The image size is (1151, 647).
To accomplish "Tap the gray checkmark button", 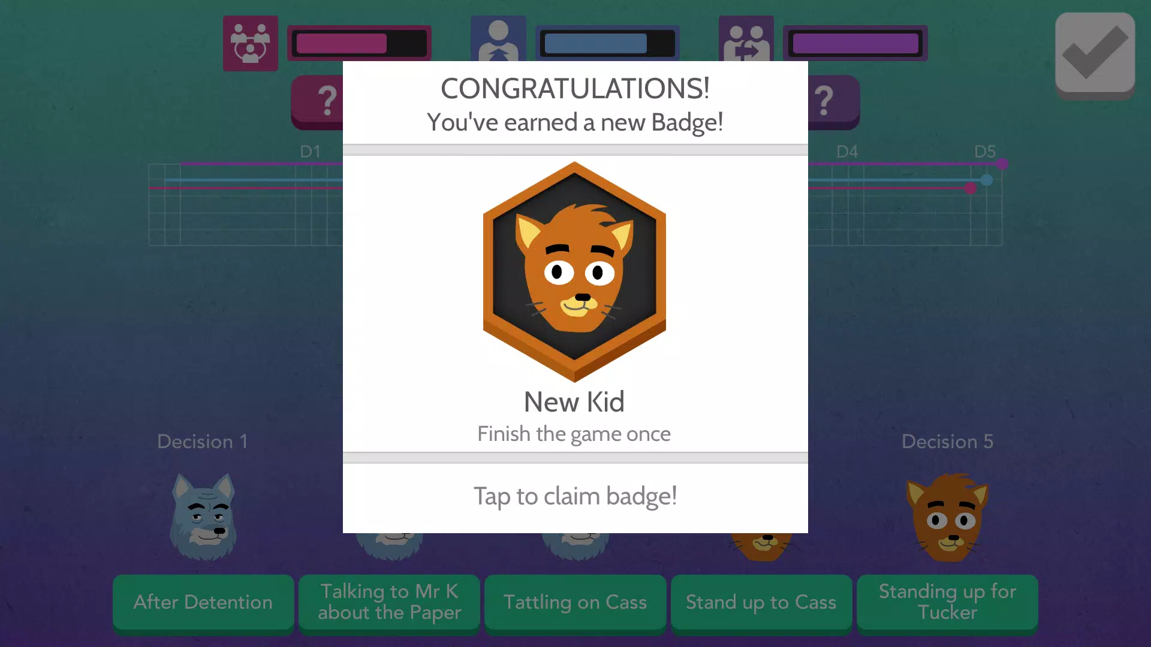I will [1095, 55].
